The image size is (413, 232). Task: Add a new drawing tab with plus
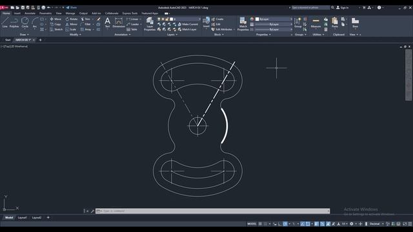[40, 40]
